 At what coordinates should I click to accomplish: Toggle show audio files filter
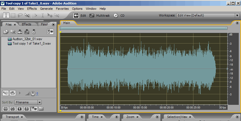(6, 108)
